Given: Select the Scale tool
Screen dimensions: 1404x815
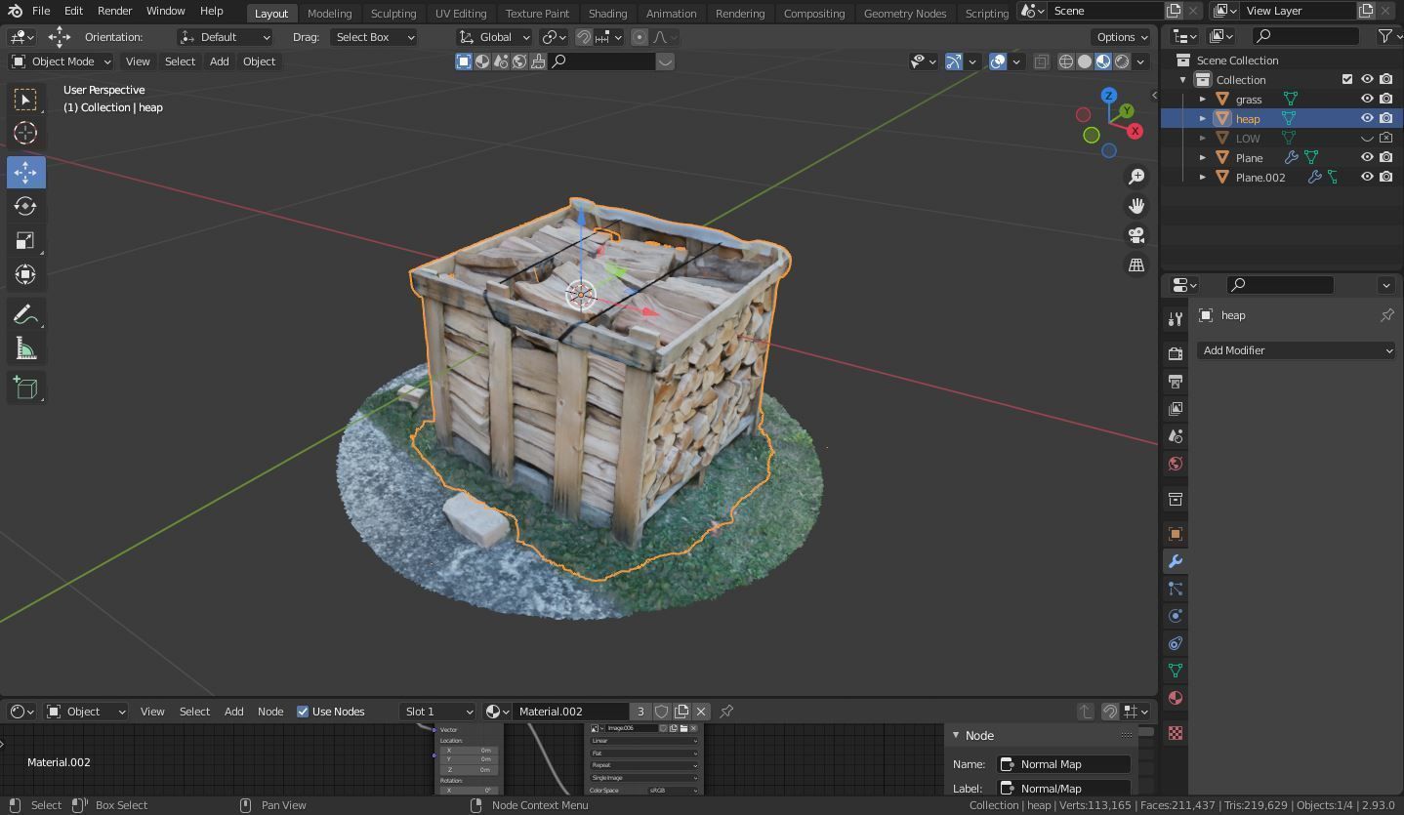Looking at the screenshot, I should (25, 240).
